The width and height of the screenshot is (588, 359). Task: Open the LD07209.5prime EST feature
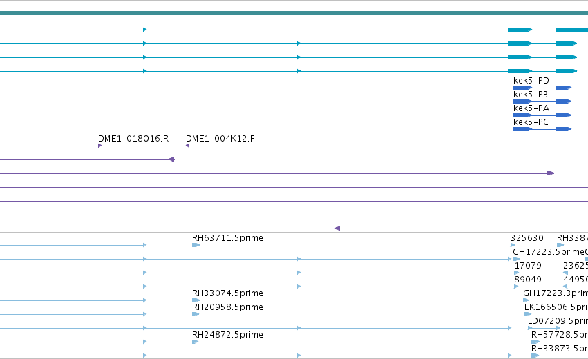(x=544, y=328)
